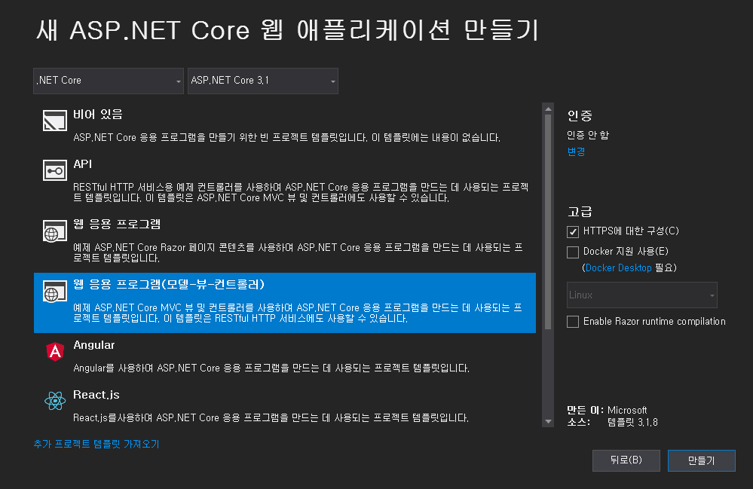Screen dimensions: 753x489
Task: Enable Razor runtime compilation checkbox
Action: click(x=572, y=322)
